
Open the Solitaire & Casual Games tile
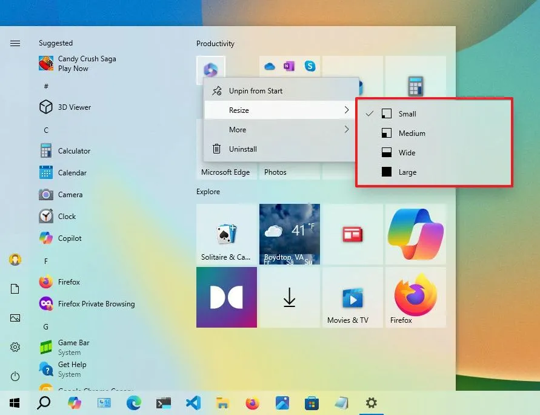pos(227,234)
